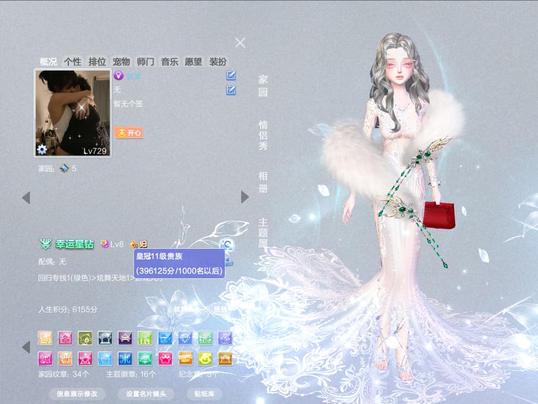Show previous badges with left arrow
Image resolution: width=538 pixels, height=404 pixels.
click(x=26, y=347)
